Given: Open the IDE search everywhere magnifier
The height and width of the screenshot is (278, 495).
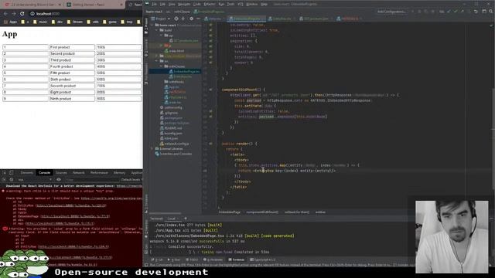Looking at the screenshot, I should pyautogui.click(x=491, y=12).
